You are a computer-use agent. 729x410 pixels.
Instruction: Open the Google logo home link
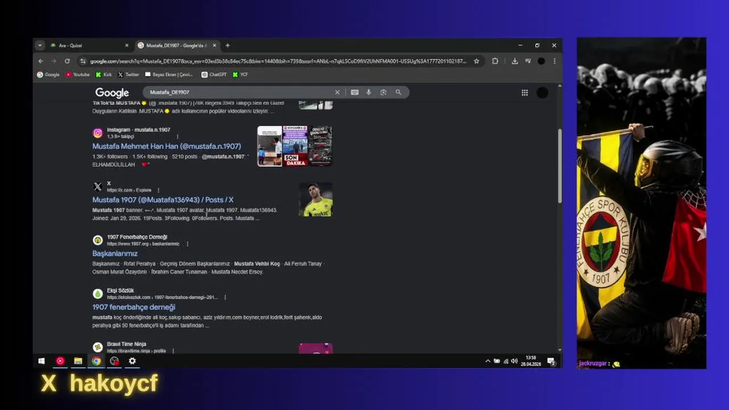pos(112,93)
